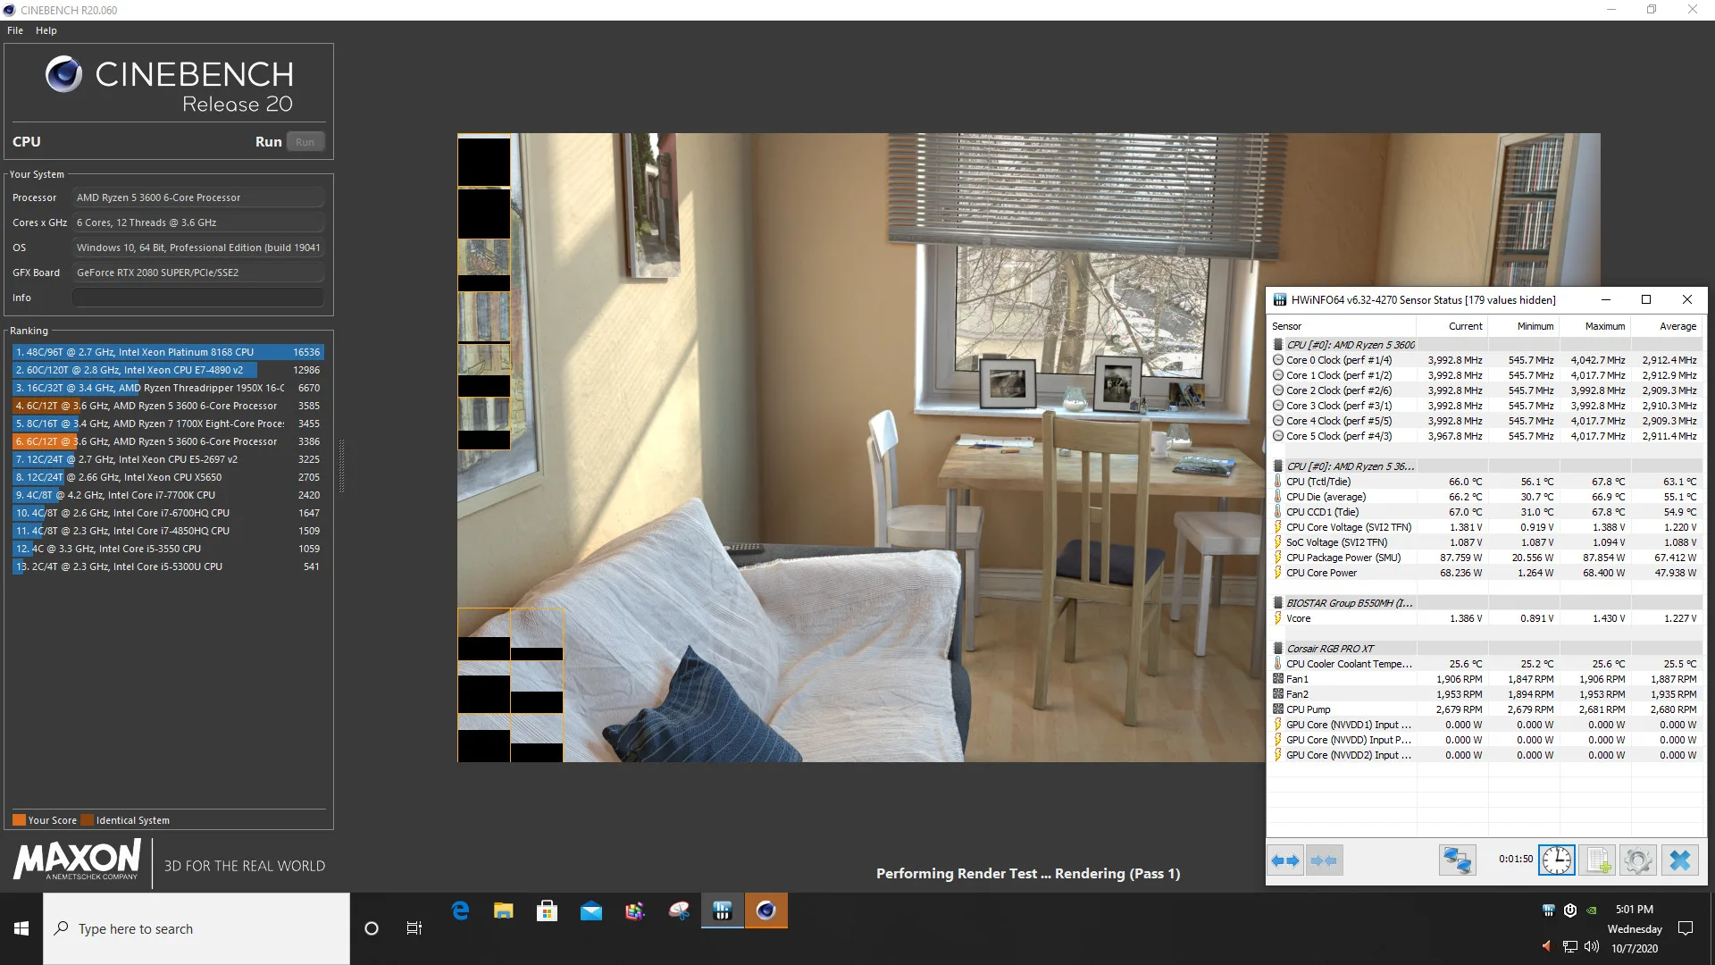Click taskbar search box
This screenshot has height=965, width=1715.
(197, 928)
